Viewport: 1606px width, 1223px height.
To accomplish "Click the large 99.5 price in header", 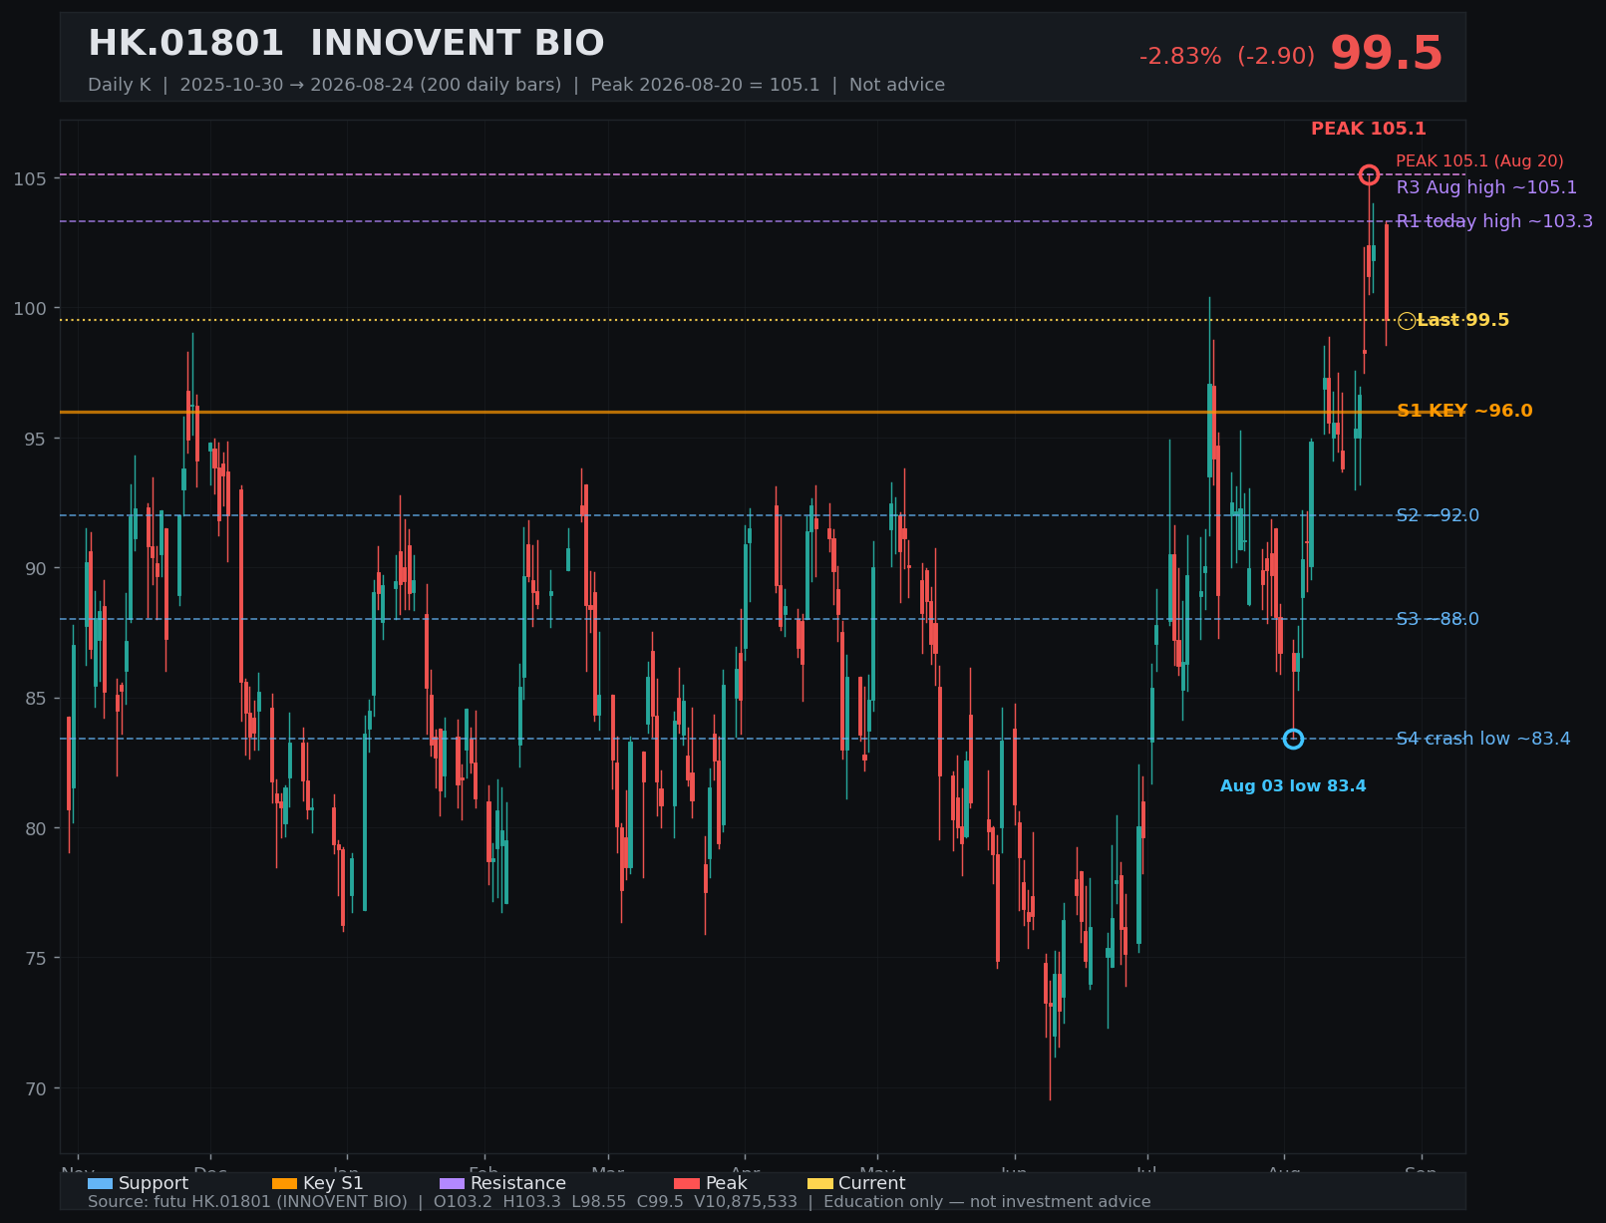I will (1387, 54).
